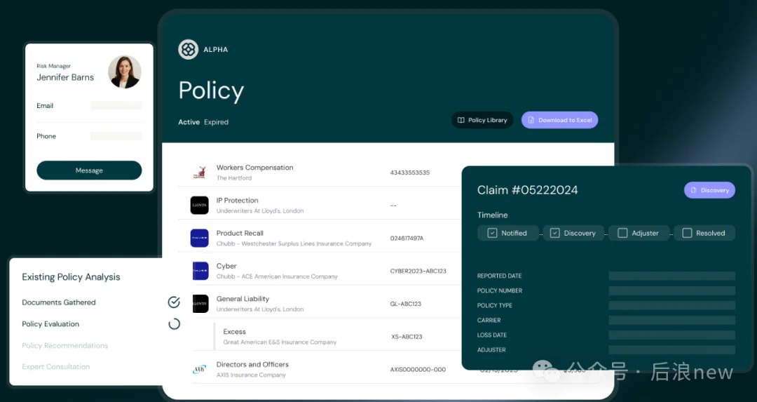Click the Reported Date field
The height and width of the screenshot is (402, 757).
click(x=672, y=276)
